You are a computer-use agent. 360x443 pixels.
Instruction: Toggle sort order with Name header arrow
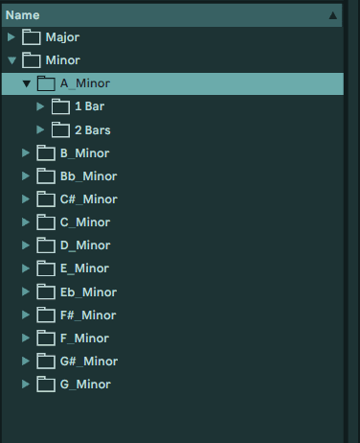(333, 15)
